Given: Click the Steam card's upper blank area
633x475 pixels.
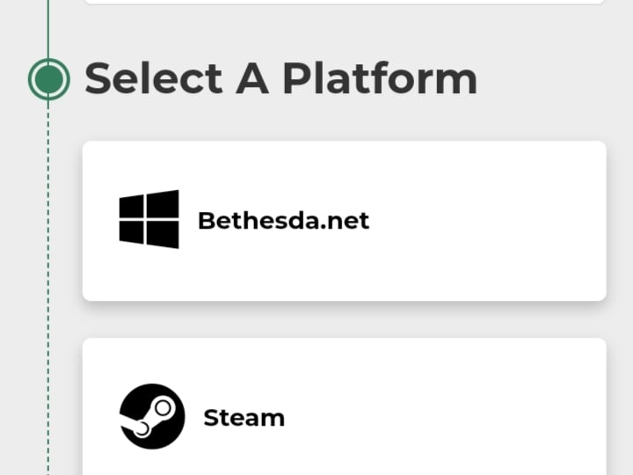Looking at the screenshot, I should tap(344, 360).
